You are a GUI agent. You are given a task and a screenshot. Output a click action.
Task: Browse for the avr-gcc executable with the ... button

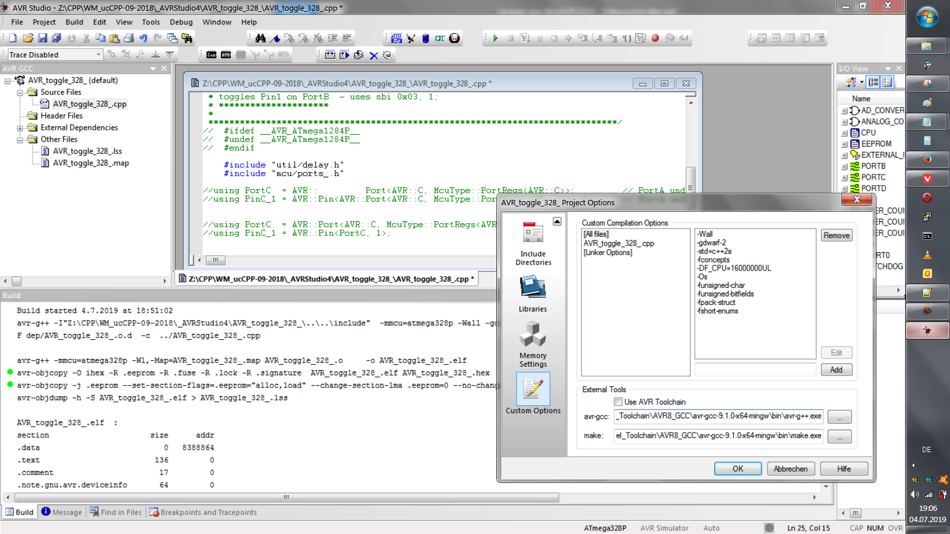point(840,417)
